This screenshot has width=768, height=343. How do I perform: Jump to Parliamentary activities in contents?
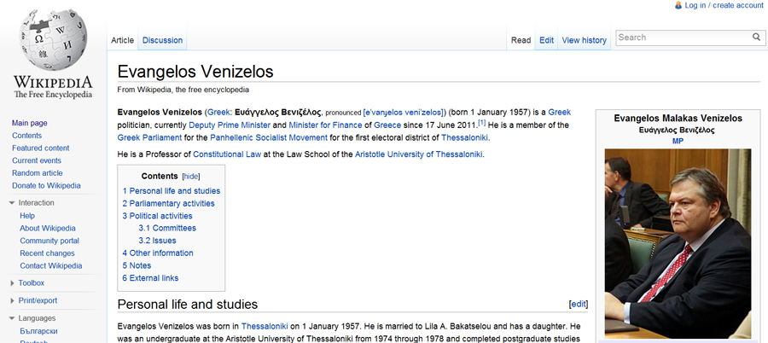pos(168,204)
